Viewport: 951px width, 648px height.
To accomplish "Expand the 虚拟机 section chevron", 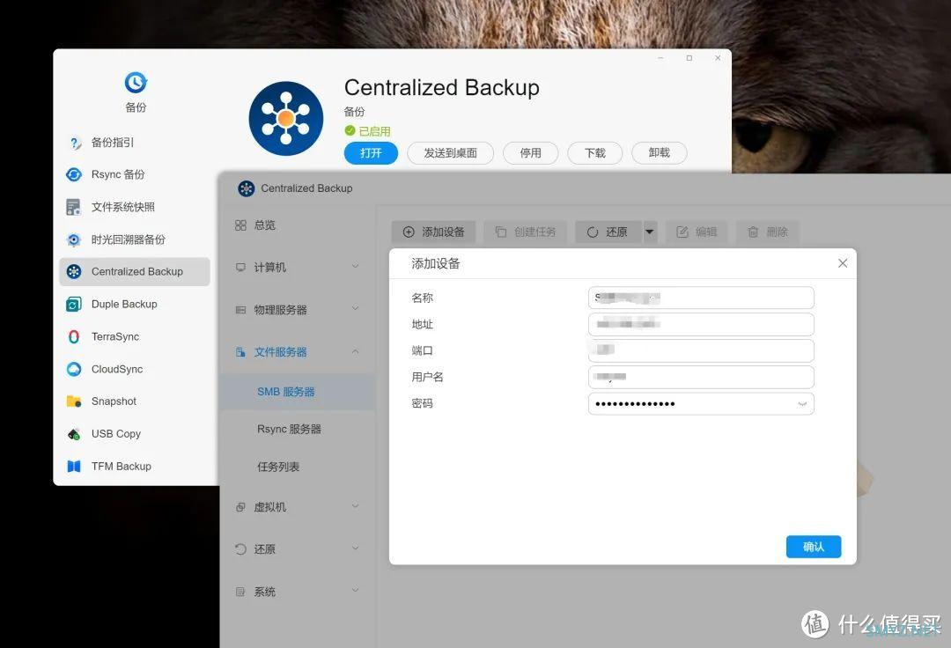I will [356, 506].
